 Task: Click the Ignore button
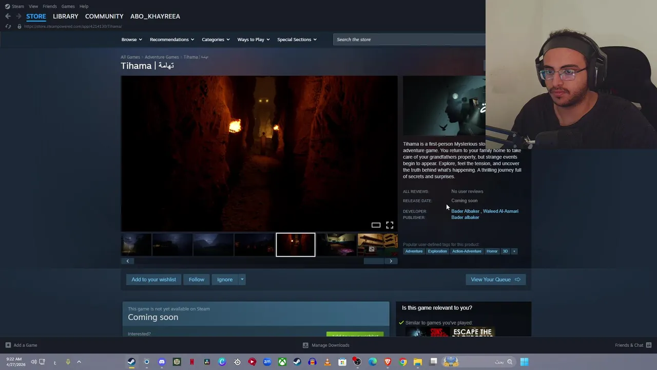pyautogui.click(x=225, y=280)
